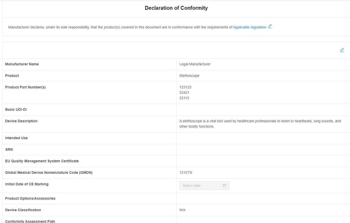Image resolution: width=350 pixels, height=223 pixels.
Task: Select the Manufacturer Name row label
Action: tap(22, 64)
